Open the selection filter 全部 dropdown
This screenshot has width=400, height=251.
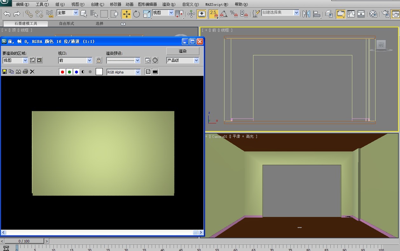[x=67, y=13]
